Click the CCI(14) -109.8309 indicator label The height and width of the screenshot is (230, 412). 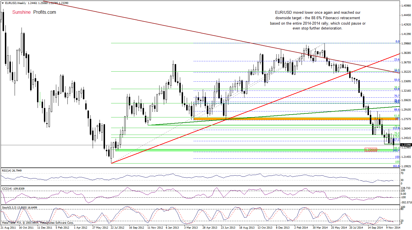13,188
